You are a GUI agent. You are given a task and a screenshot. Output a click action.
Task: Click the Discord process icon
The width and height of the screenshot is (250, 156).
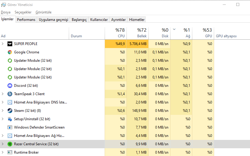[10, 86]
